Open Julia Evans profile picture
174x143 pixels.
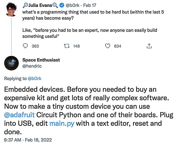pyautogui.click(x=11, y=10)
